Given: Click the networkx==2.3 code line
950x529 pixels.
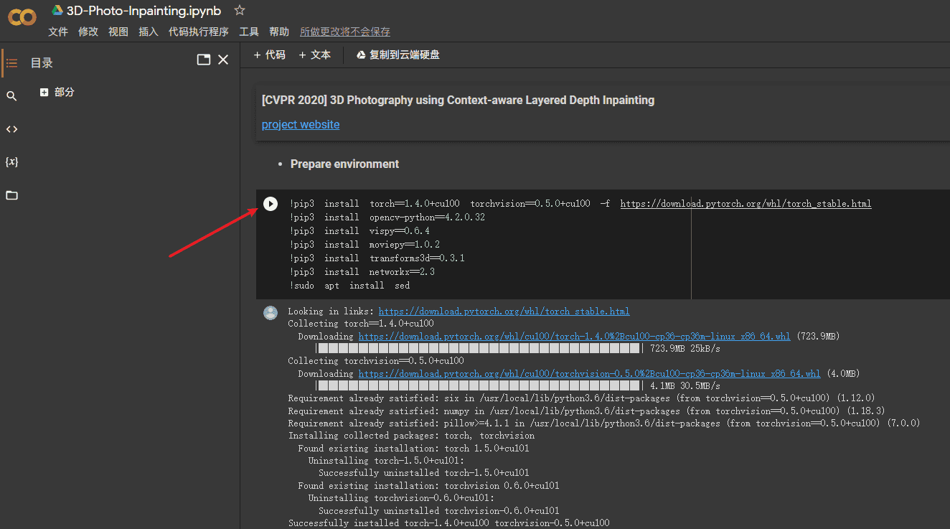Looking at the screenshot, I should pyautogui.click(x=362, y=272).
